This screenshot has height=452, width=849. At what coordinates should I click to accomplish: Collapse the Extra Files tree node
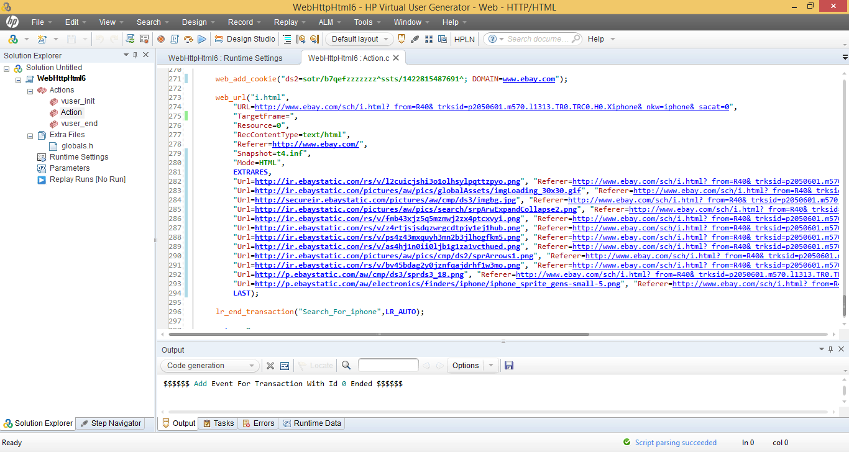pos(30,135)
